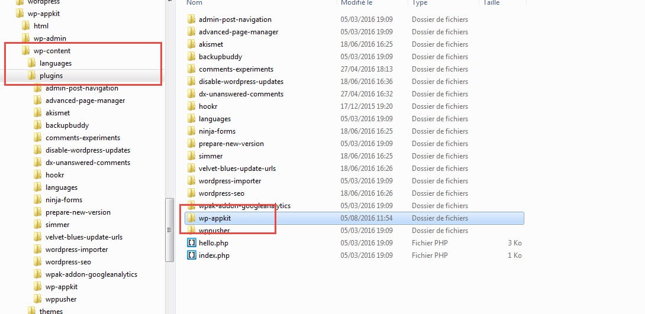
Task: Click admin-post-navigation folder icon in file list
Action: pyautogui.click(x=191, y=20)
